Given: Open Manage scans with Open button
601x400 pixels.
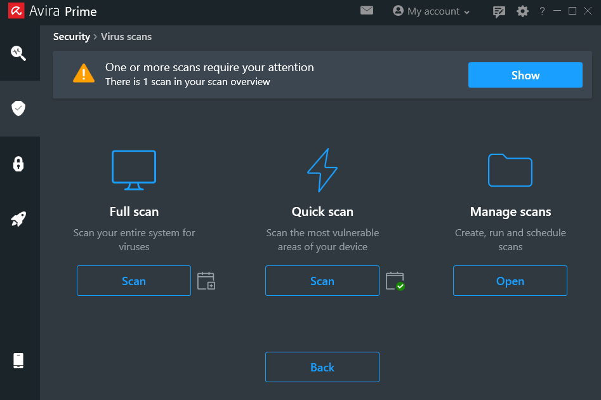Looking at the screenshot, I should click(x=510, y=281).
